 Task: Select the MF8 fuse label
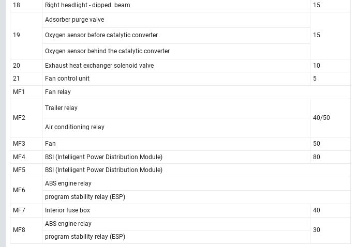[x=19, y=230]
